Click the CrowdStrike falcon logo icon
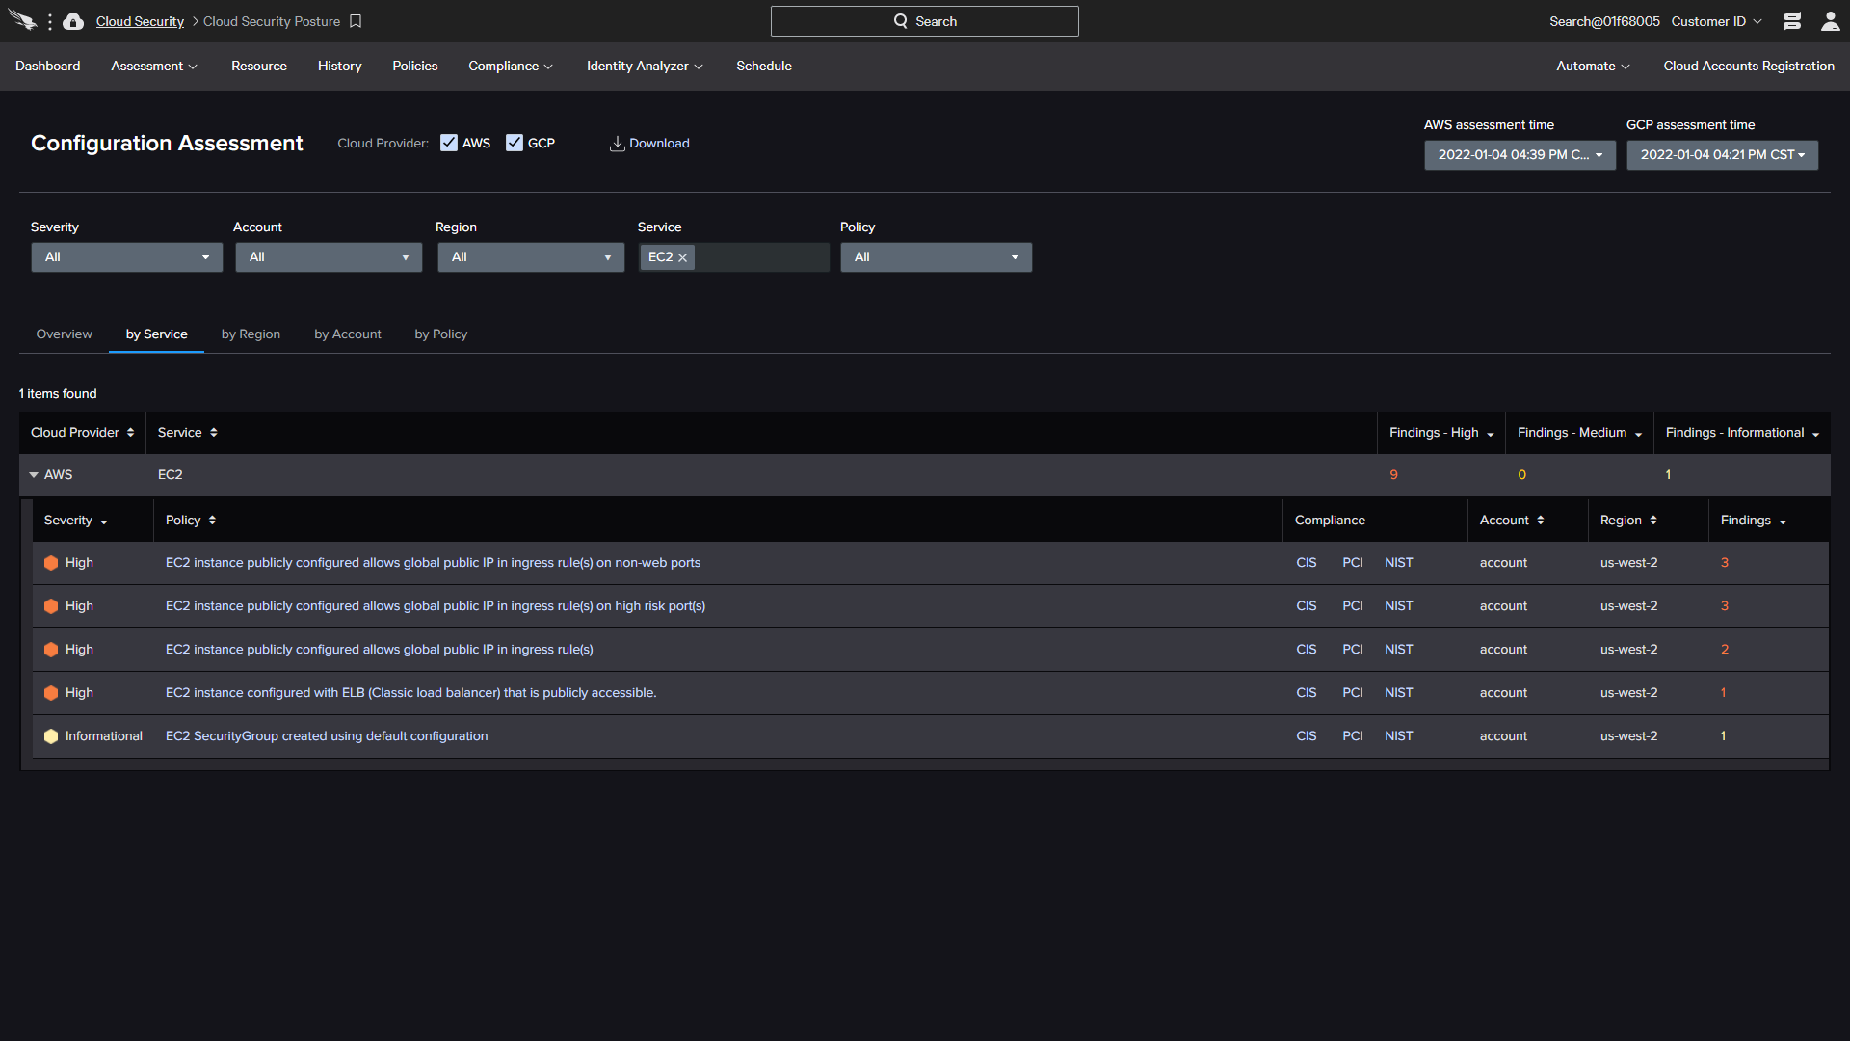This screenshot has width=1850, height=1041. point(22,20)
